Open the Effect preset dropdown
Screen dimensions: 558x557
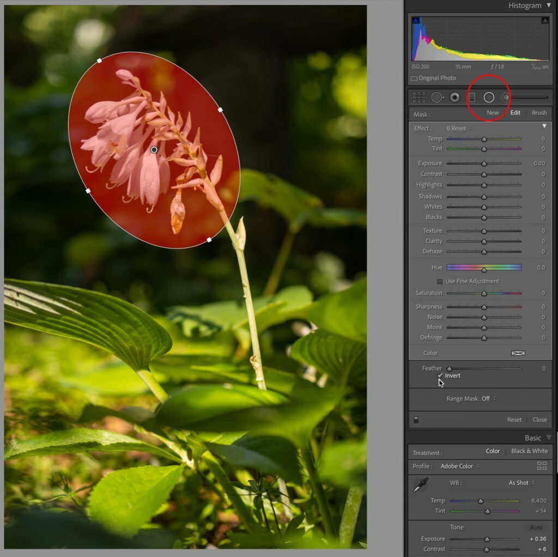pos(459,128)
